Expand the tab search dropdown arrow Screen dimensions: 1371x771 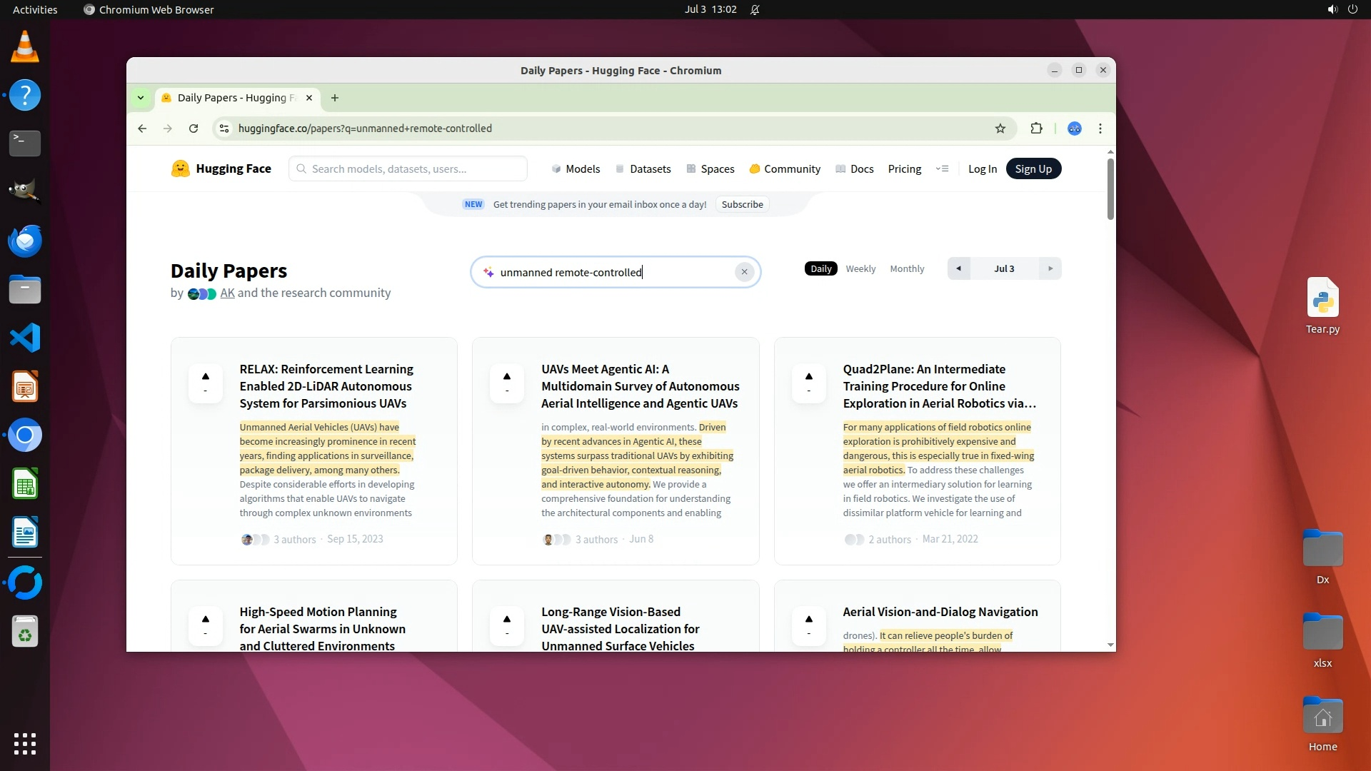coord(141,98)
